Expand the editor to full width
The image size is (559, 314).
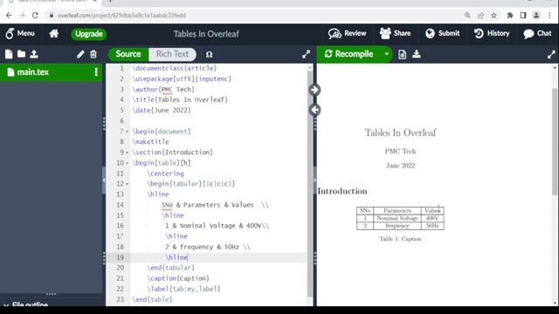[x=306, y=54]
